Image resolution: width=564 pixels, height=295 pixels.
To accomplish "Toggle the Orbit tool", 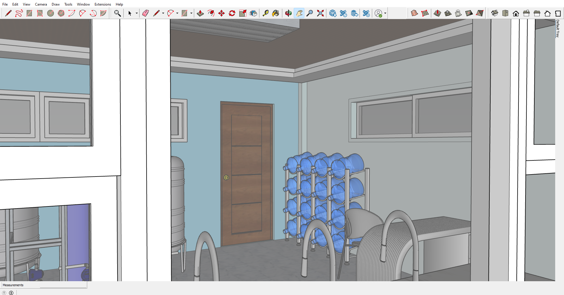I will tap(288, 13).
